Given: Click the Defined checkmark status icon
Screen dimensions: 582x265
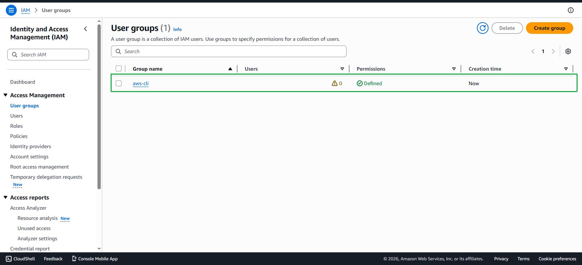Looking at the screenshot, I should 360,83.
